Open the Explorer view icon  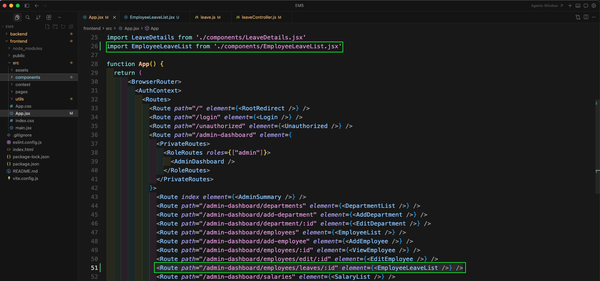(x=17, y=17)
